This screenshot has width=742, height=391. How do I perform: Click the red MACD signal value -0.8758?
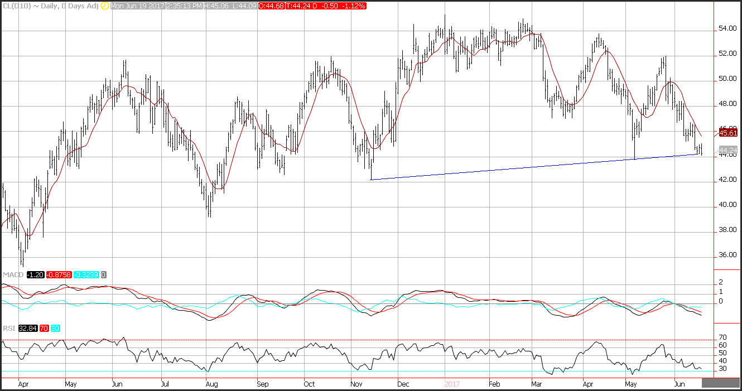pos(59,275)
